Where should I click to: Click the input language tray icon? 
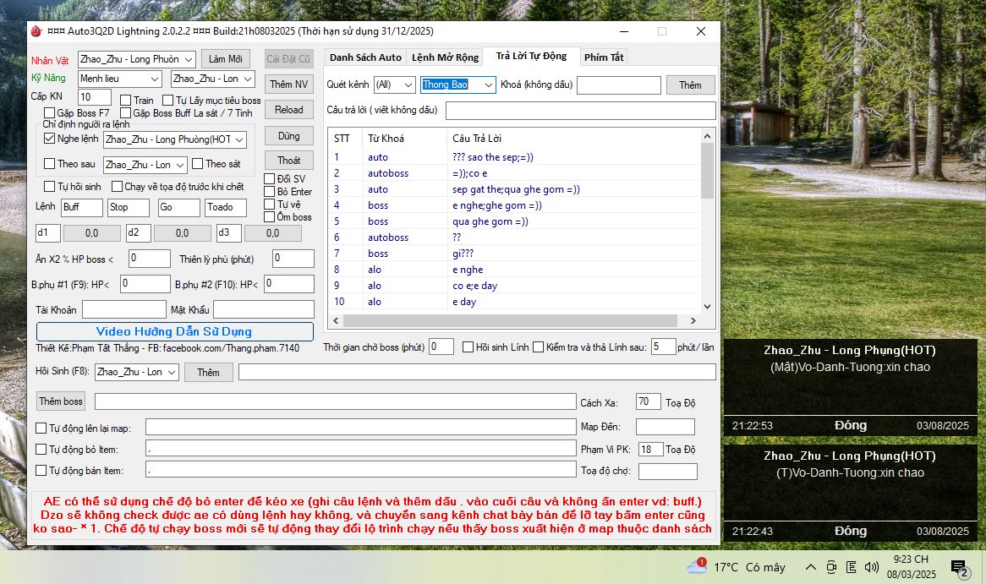tap(851, 567)
